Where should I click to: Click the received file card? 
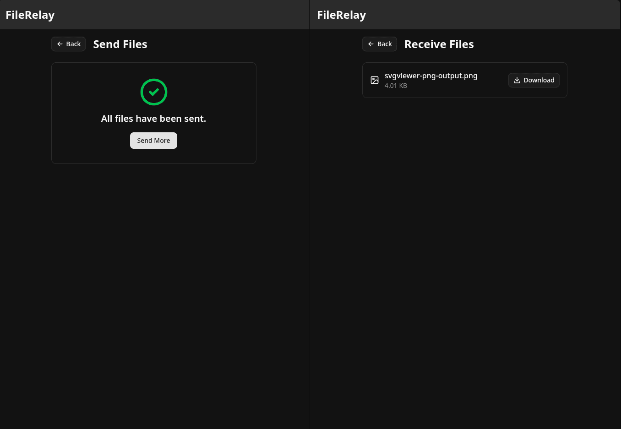[x=464, y=80]
